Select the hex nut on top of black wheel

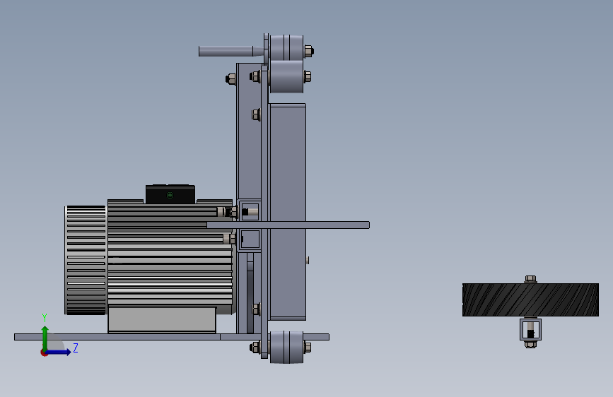click(x=530, y=279)
